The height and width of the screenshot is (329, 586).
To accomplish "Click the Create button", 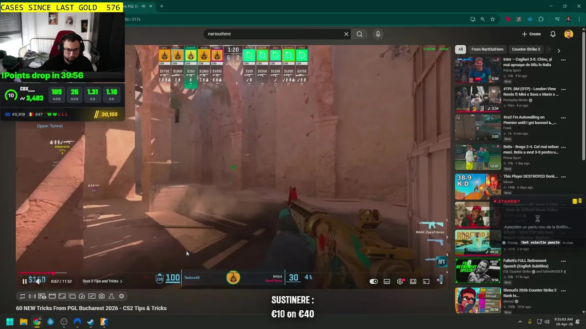I will pyautogui.click(x=532, y=34).
